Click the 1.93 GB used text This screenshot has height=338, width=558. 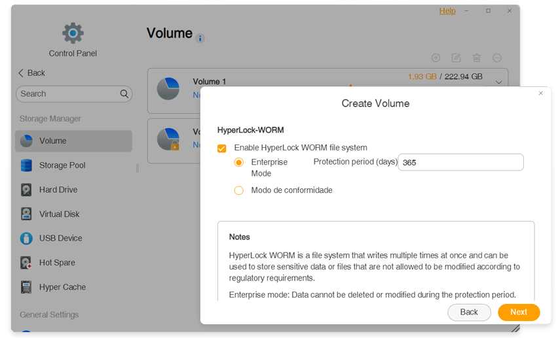tap(422, 76)
